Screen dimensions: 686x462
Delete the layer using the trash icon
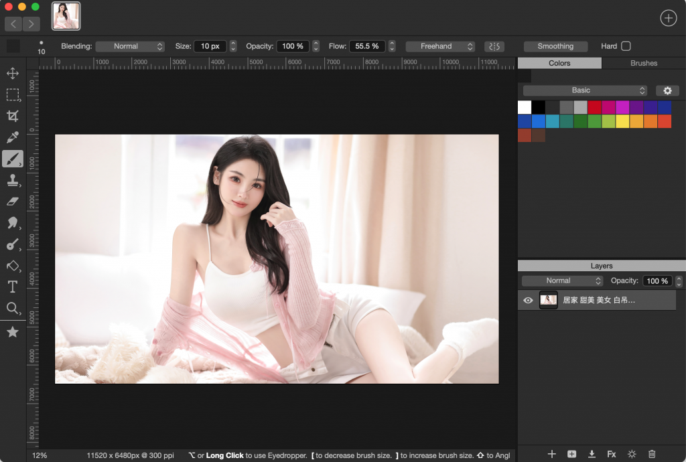[x=652, y=453]
